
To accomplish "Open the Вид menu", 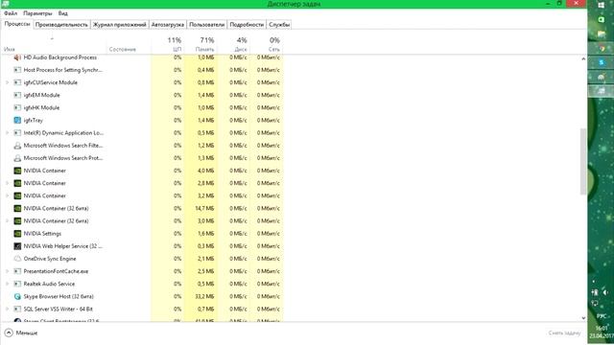I will click(63, 13).
